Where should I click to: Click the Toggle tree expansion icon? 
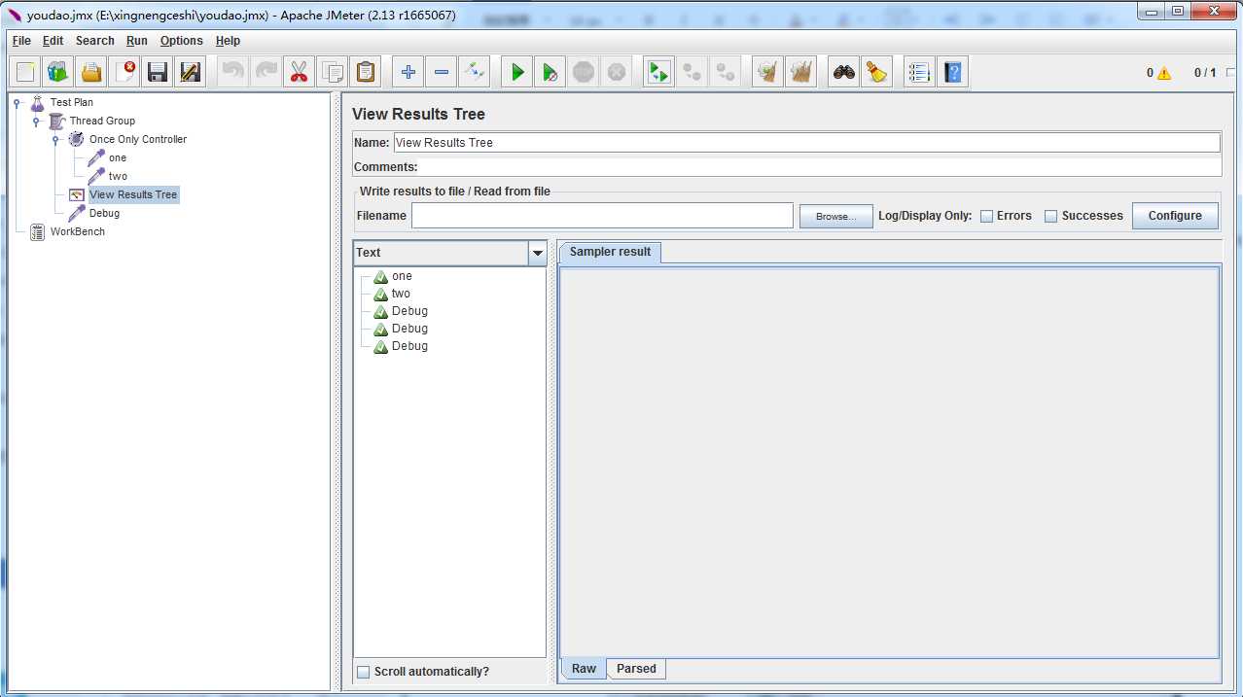(474, 72)
